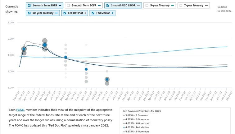Click the Fed Median legend dot icon
This screenshot has width=235, height=134.
tap(112, 13)
